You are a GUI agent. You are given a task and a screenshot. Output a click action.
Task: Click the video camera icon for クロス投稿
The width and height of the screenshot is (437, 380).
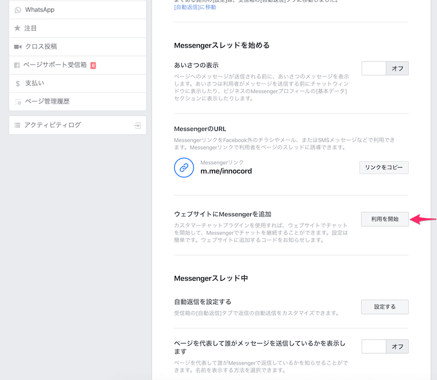tap(17, 46)
